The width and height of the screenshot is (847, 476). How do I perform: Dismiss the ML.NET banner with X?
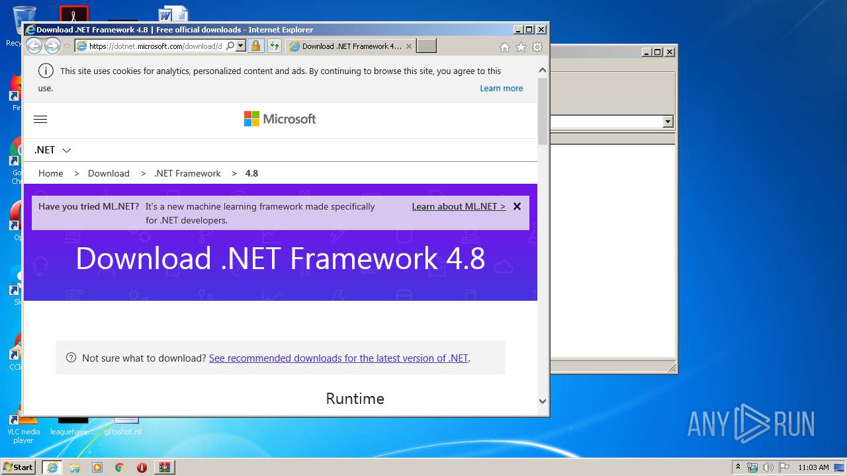pyautogui.click(x=517, y=206)
